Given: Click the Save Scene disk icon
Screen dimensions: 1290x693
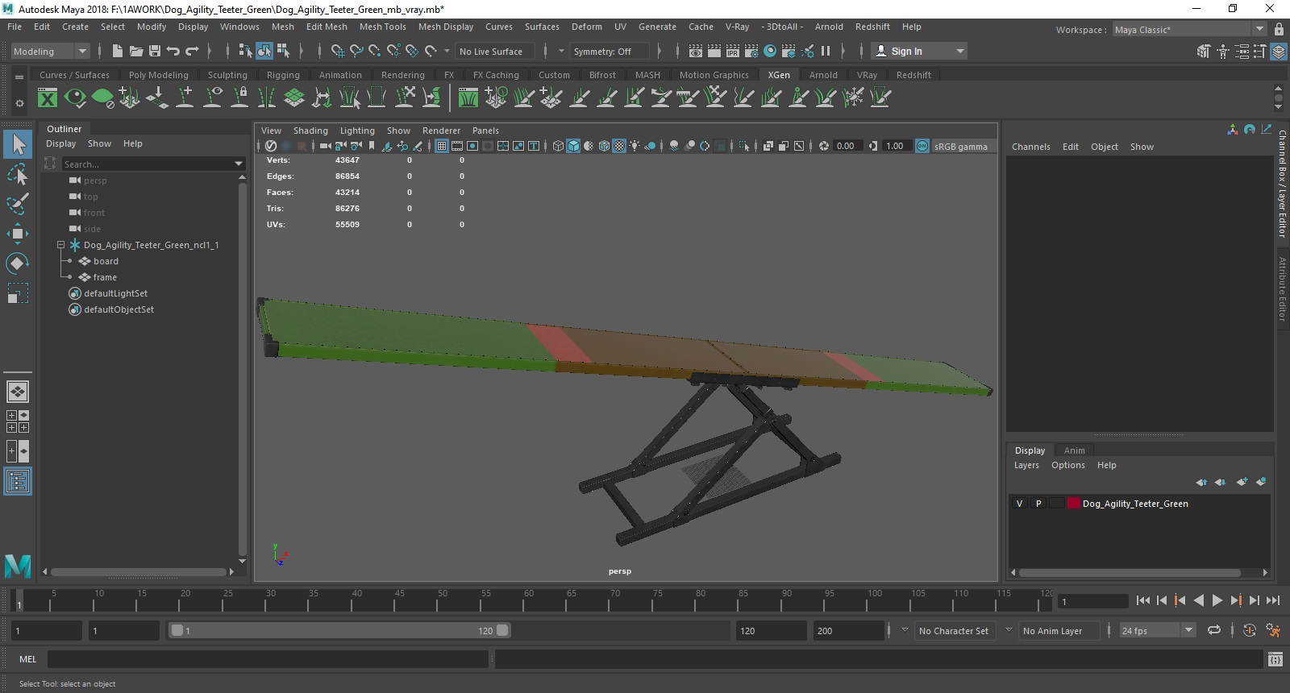Looking at the screenshot, I should pyautogui.click(x=155, y=51).
